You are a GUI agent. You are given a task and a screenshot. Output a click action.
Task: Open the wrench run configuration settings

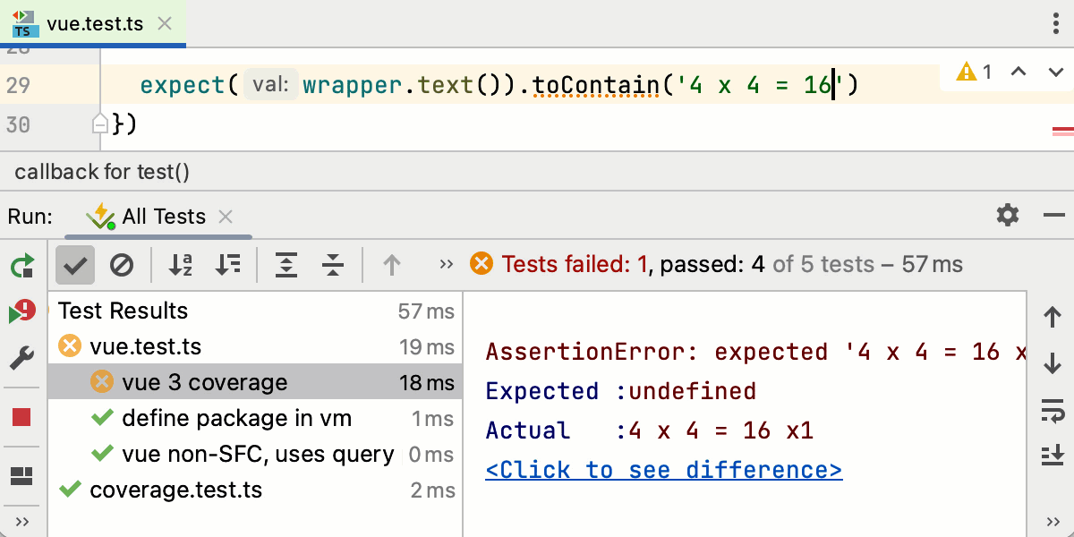click(22, 359)
